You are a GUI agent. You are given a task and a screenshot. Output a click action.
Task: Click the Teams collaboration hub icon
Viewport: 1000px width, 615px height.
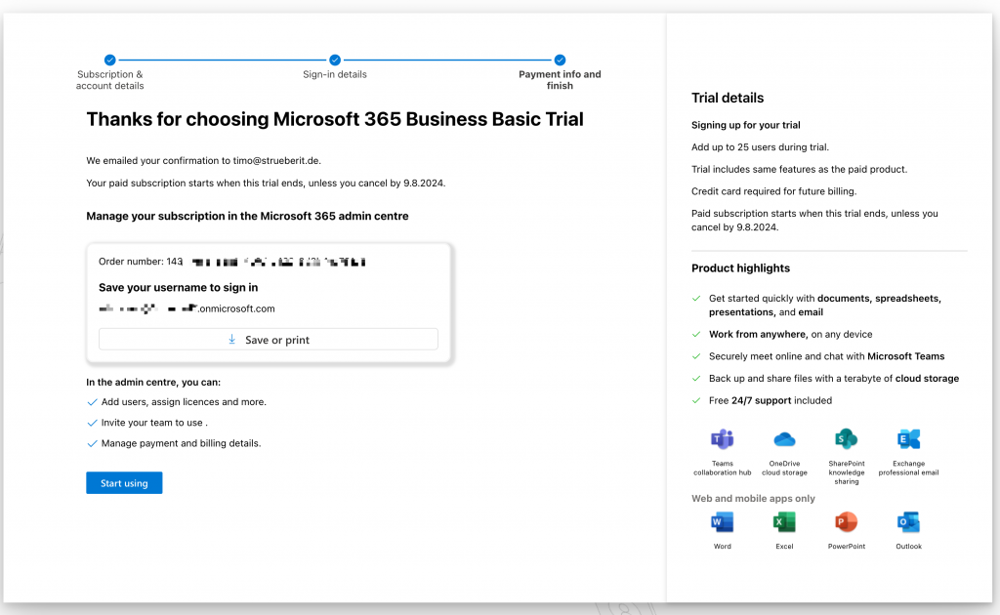pyautogui.click(x=723, y=439)
